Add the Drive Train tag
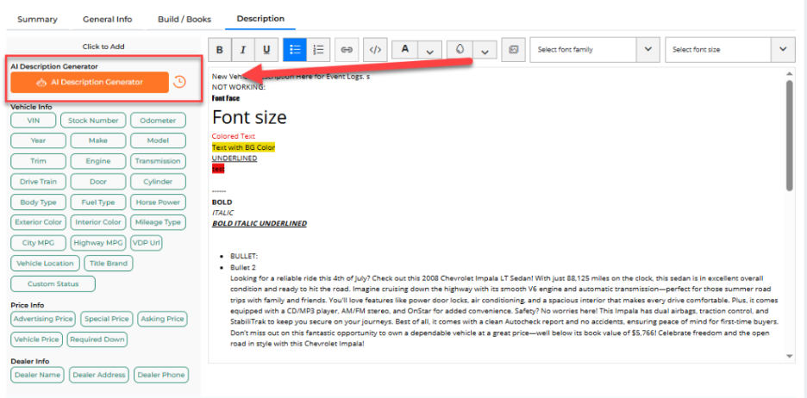Viewport: 807px width, 398px height. pos(38,182)
